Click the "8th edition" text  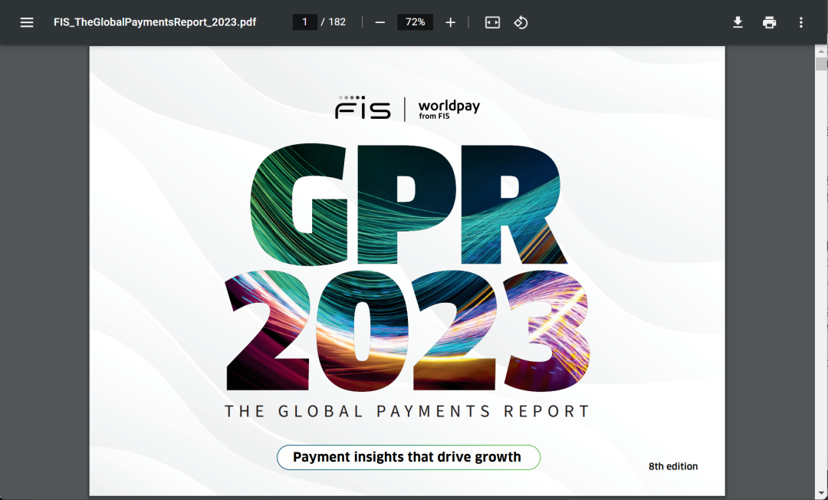pos(673,466)
